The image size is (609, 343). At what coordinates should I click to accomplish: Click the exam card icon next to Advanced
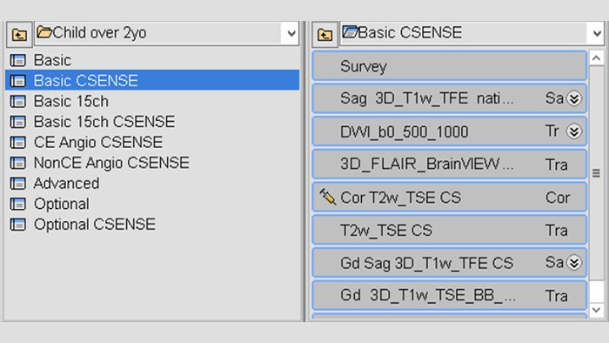tap(18, 184)
